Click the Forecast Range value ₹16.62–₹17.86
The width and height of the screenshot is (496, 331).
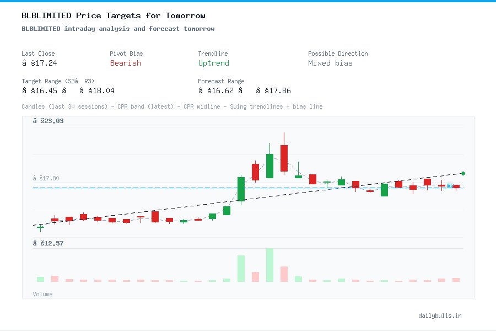245,90
